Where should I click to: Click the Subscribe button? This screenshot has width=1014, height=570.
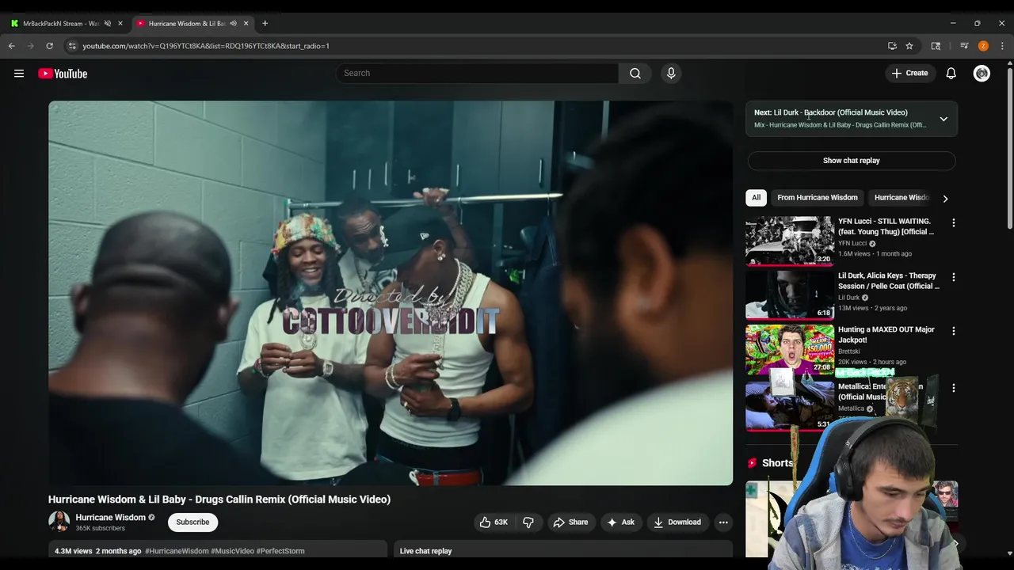[193, 522]
